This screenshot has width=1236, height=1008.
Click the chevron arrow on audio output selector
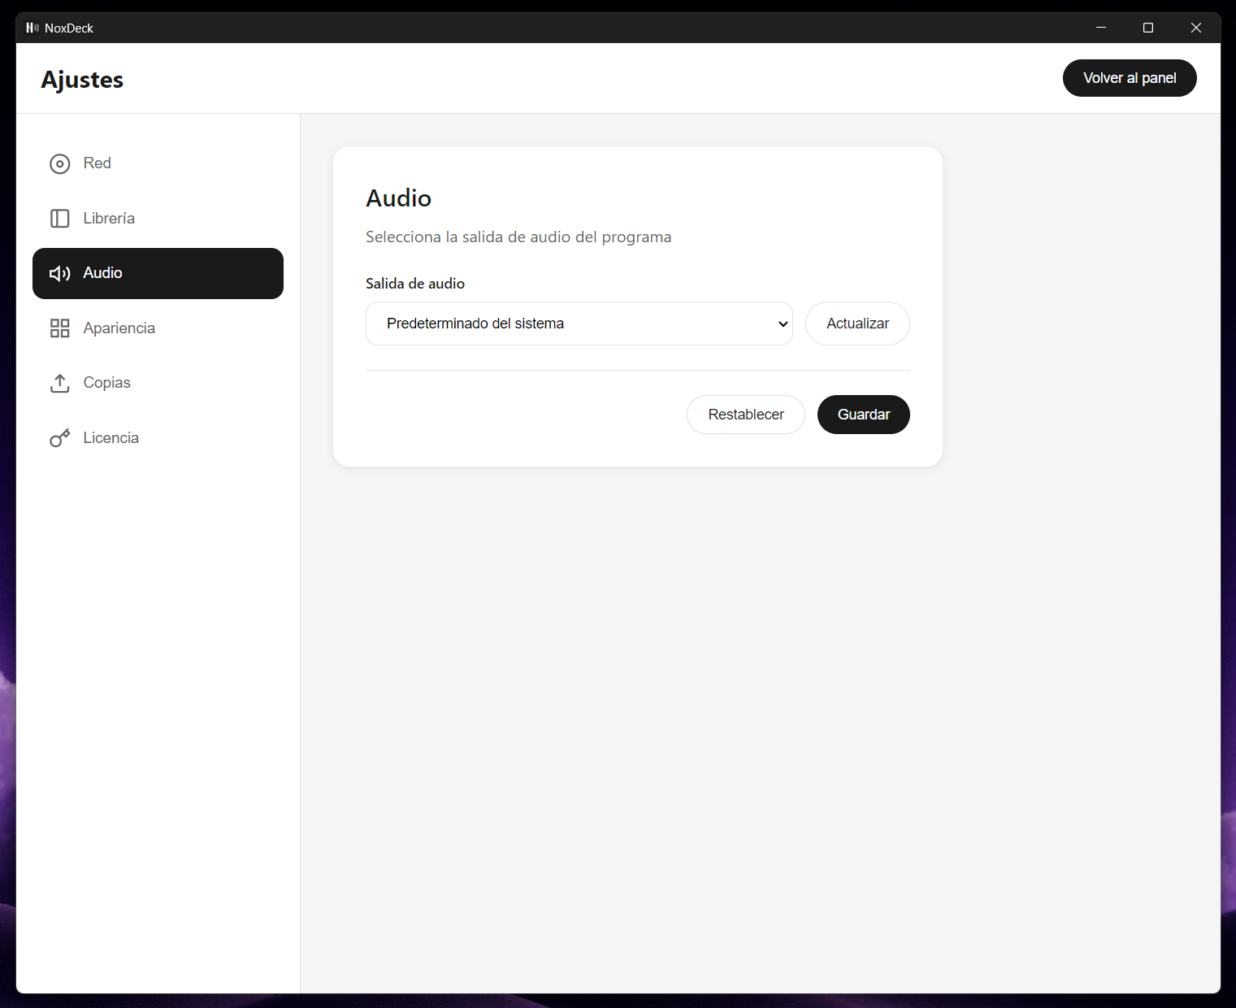point(783,324)
